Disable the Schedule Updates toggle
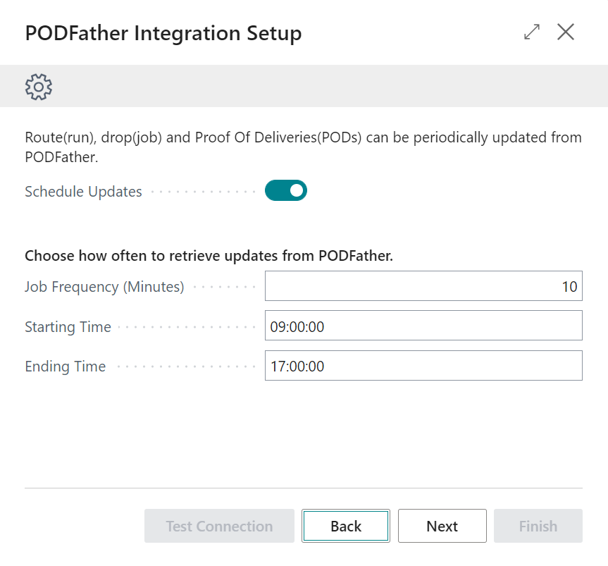The image size is (608, 566). click(286, 190)
